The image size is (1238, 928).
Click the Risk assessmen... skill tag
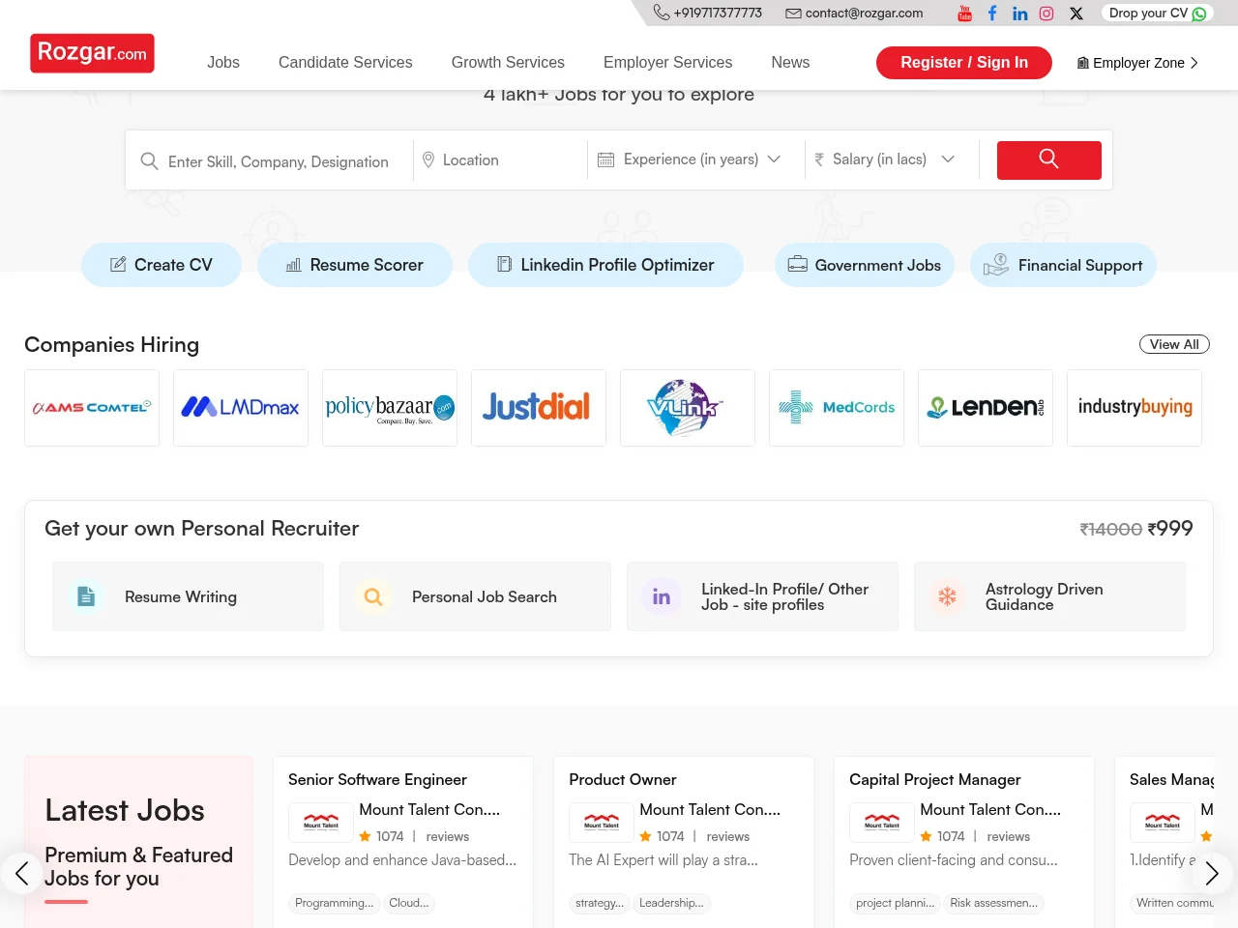tap(994, 903)
